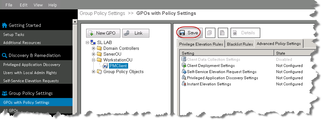Click the copy icon next to Save
Screen dimensions: 322x120
tap(210, 33)
